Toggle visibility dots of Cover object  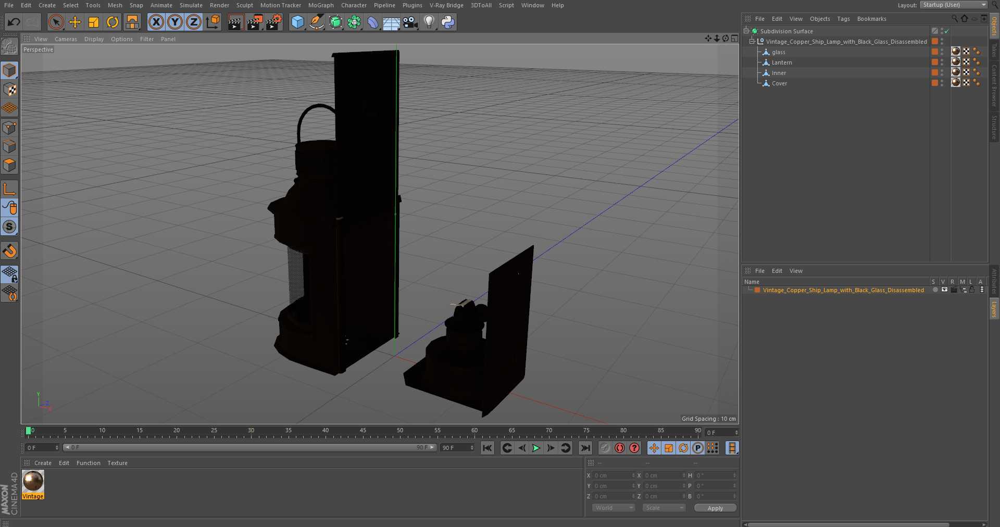(942, 83)
